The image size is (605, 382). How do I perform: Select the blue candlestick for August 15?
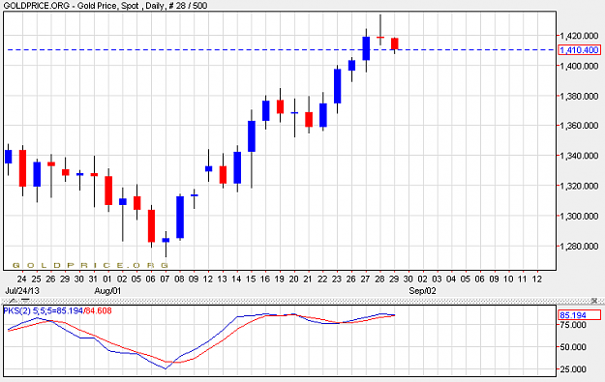coord(251,136)
